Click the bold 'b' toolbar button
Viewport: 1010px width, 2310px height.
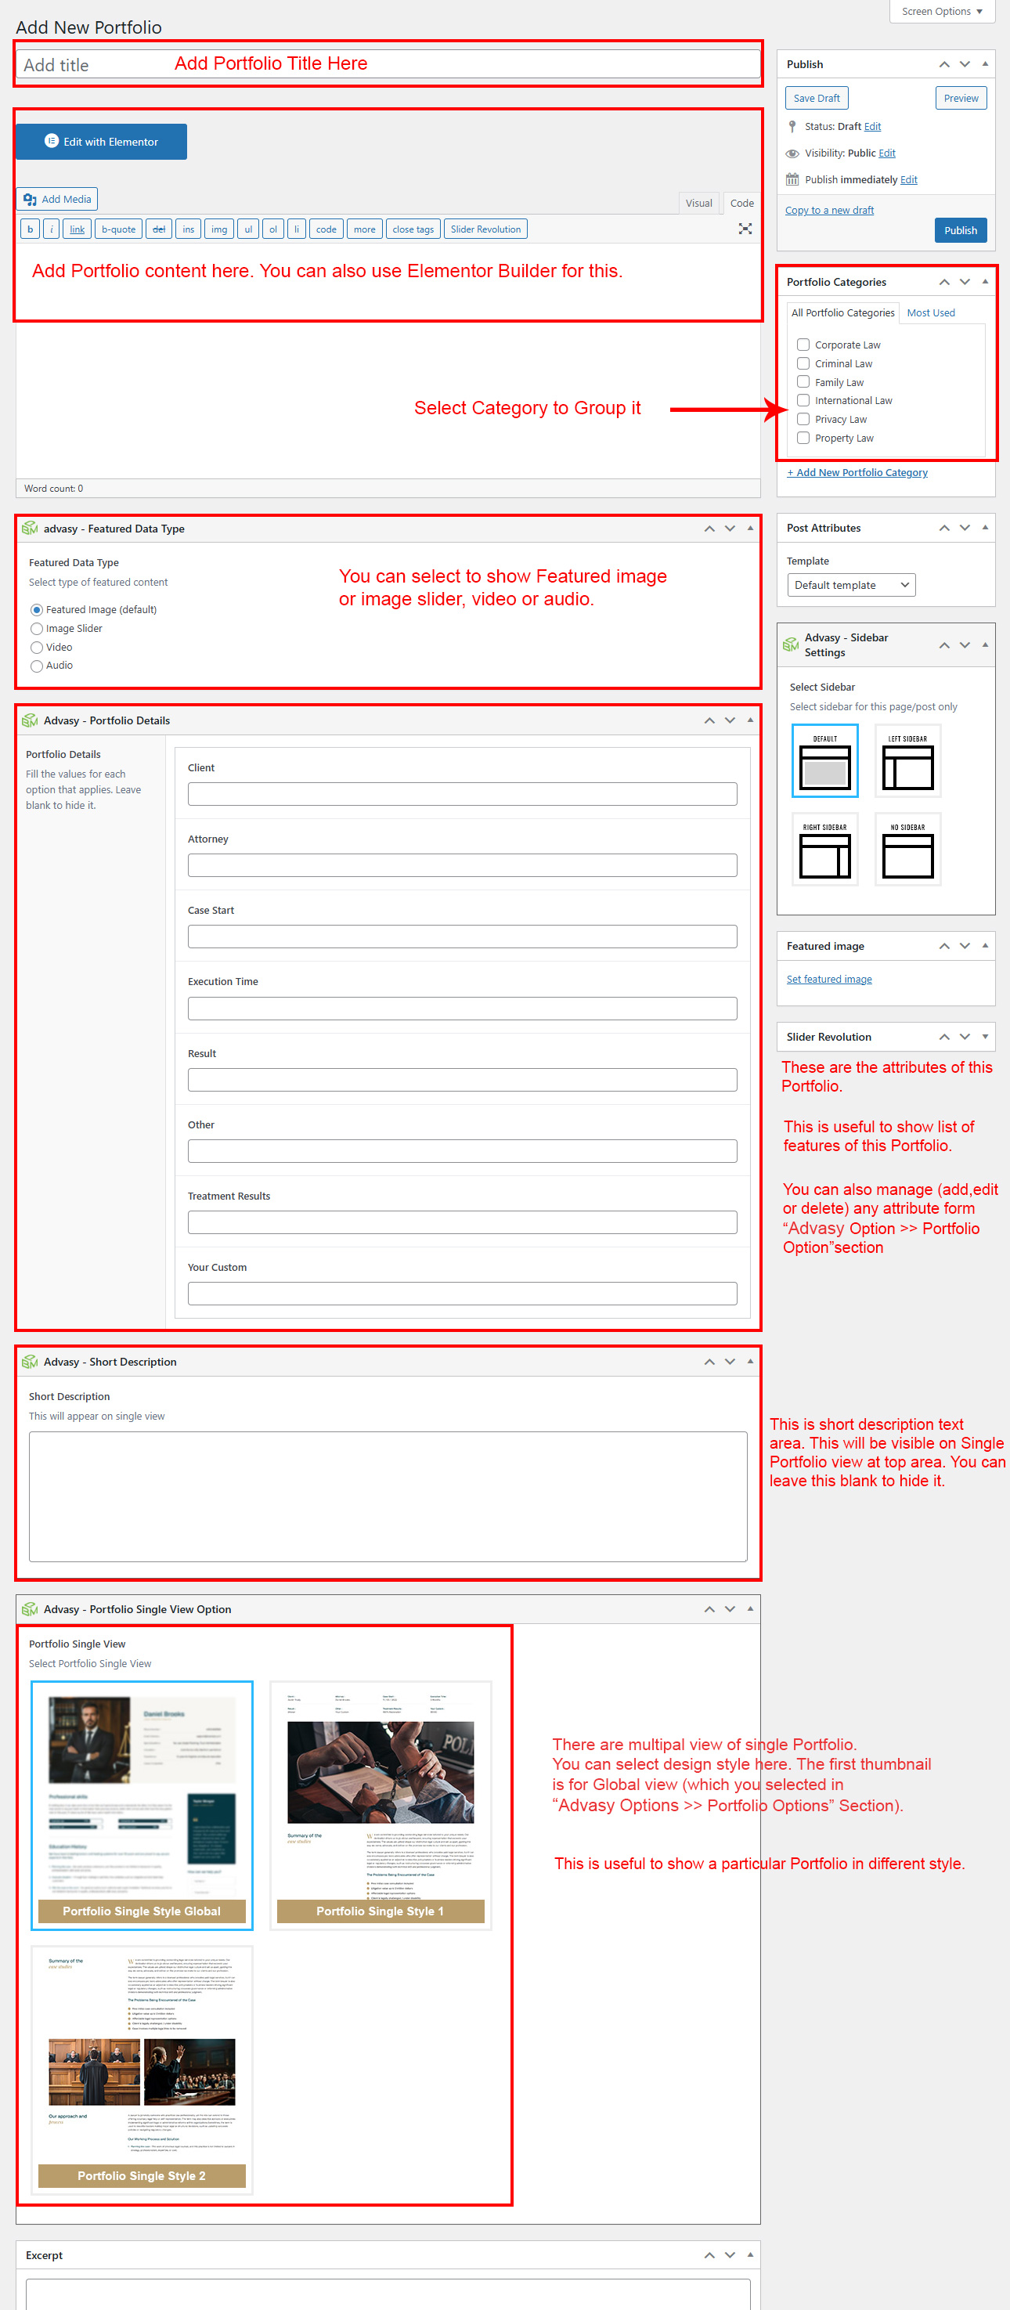point(30,229)
